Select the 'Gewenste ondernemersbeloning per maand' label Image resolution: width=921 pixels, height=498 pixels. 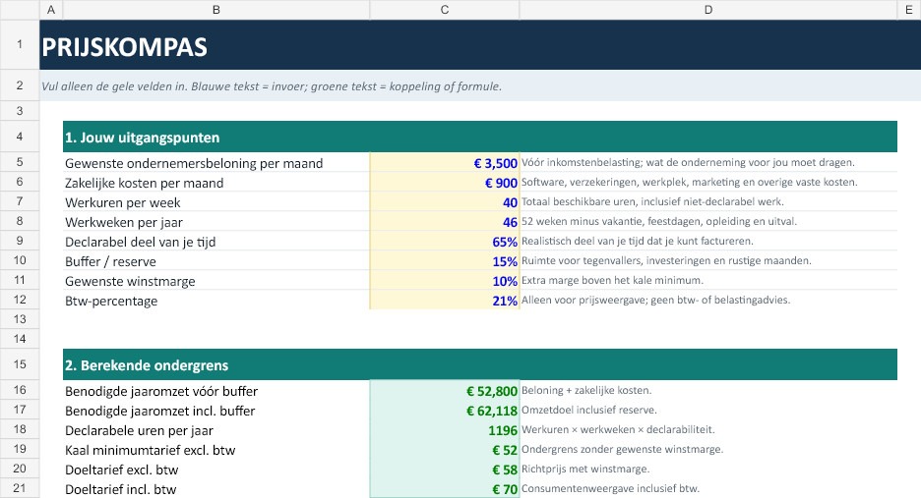click(x=194, y=163)
